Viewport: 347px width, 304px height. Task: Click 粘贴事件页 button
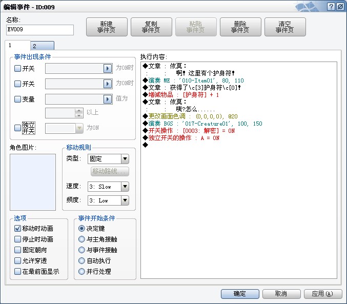pos(196,27)
